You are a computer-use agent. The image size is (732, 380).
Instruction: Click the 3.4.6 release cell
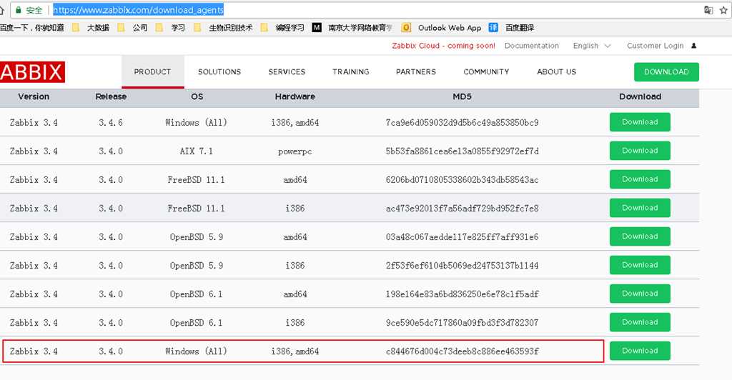pyautogui.click(x=111, y=123)
